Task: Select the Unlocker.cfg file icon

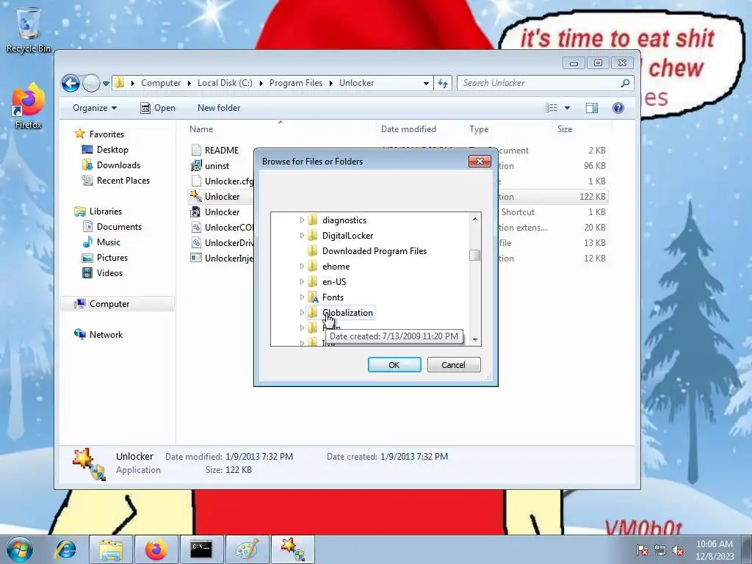Action: [195, 181]
